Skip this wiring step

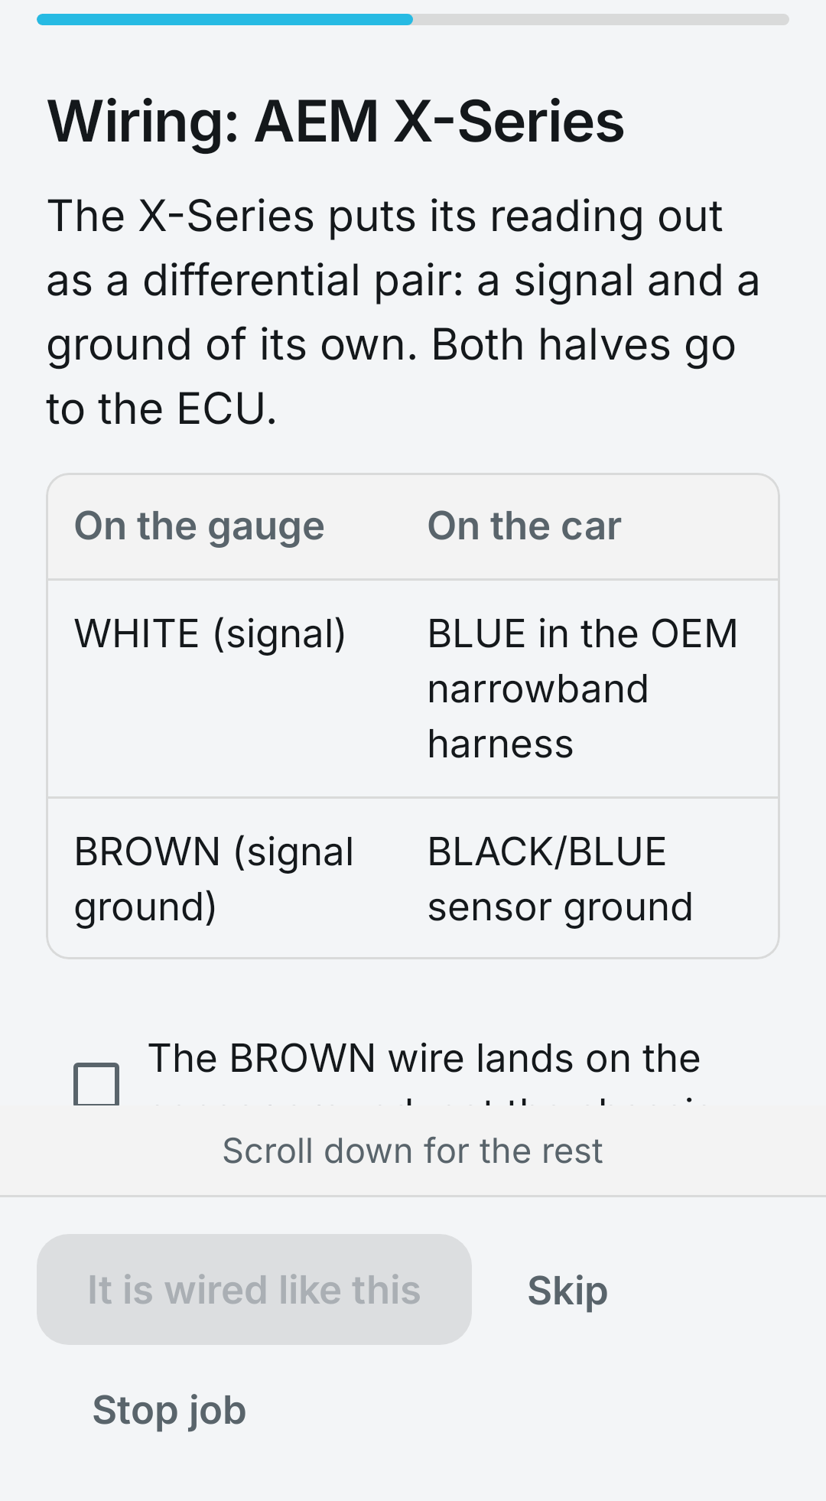(x=567, y=1290)
